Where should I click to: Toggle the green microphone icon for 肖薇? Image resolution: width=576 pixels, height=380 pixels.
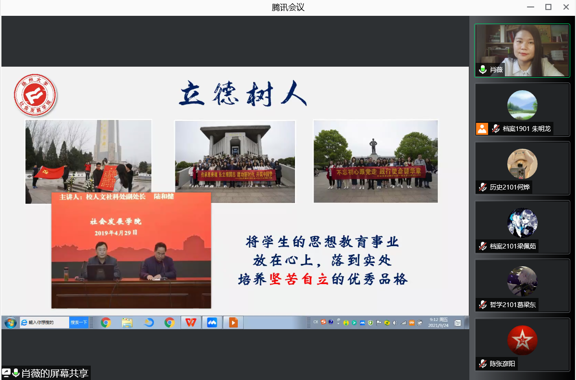[x=483, y=70]
